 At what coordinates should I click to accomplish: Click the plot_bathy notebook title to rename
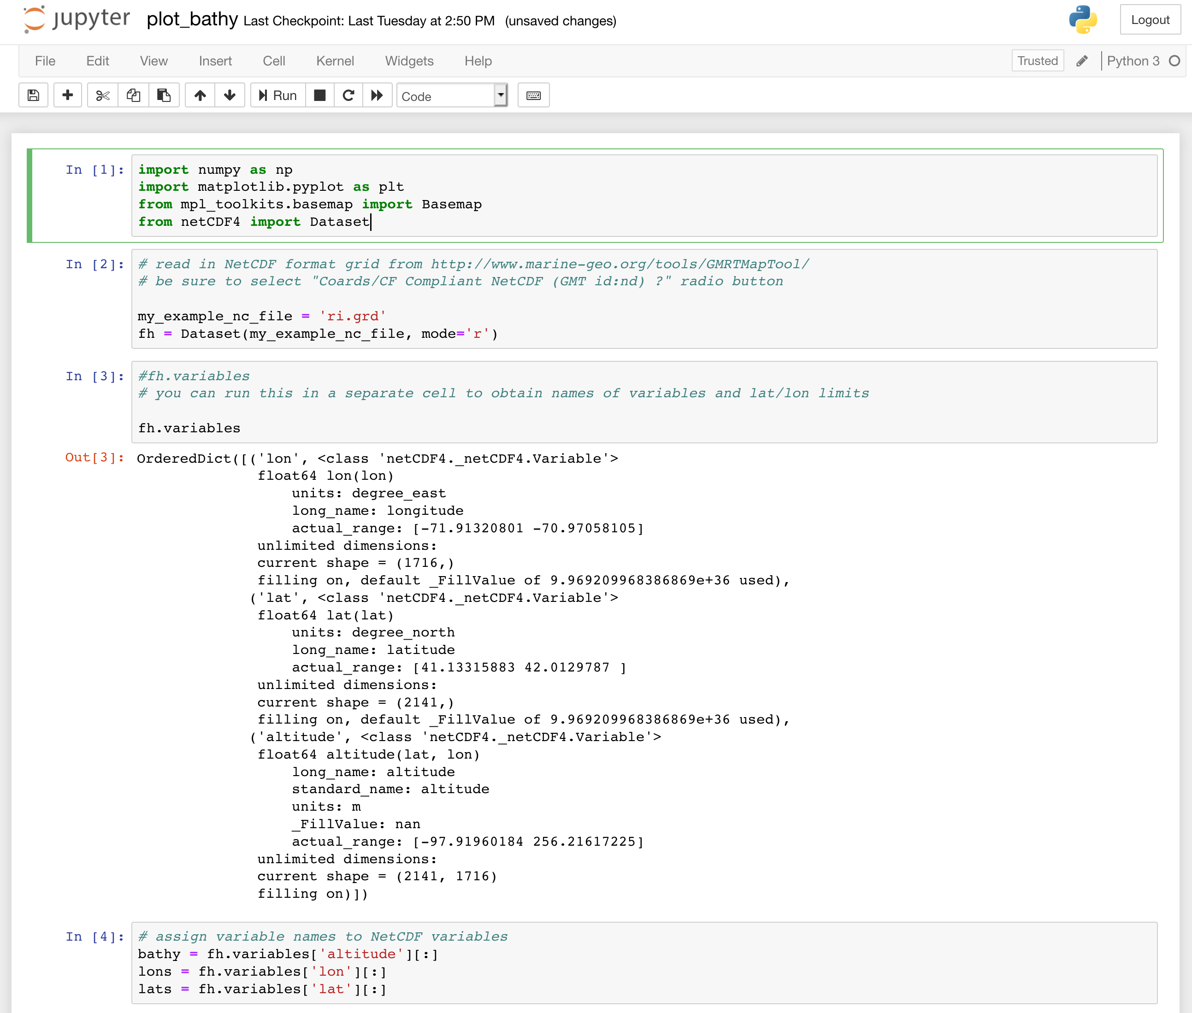pos(192,19)
